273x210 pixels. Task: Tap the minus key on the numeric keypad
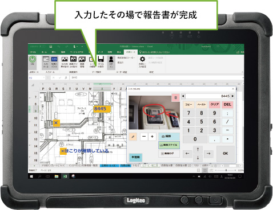pyautogui.click(x=227, y=130)
